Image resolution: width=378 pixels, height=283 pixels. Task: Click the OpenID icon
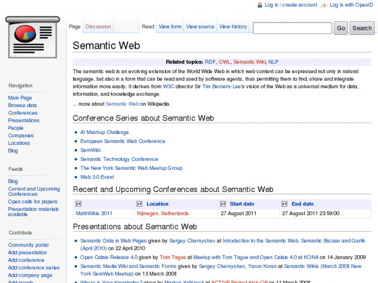coord(324,5)
